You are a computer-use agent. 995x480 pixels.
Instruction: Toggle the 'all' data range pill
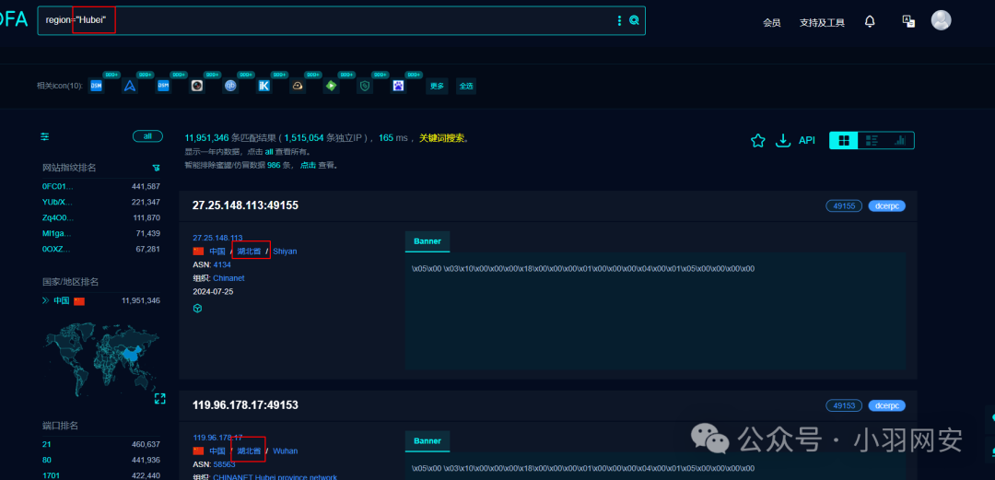click(x=147, y=136)
